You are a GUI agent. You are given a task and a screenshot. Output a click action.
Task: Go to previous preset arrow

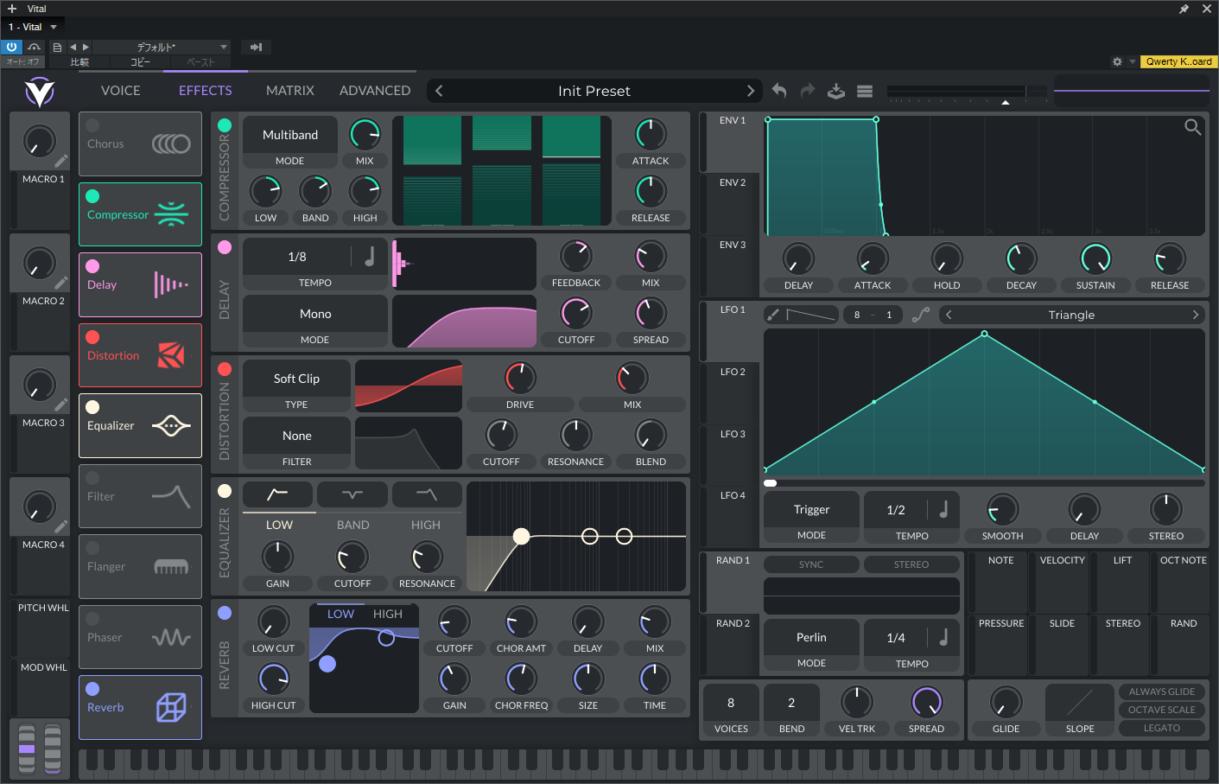(439, 91)
